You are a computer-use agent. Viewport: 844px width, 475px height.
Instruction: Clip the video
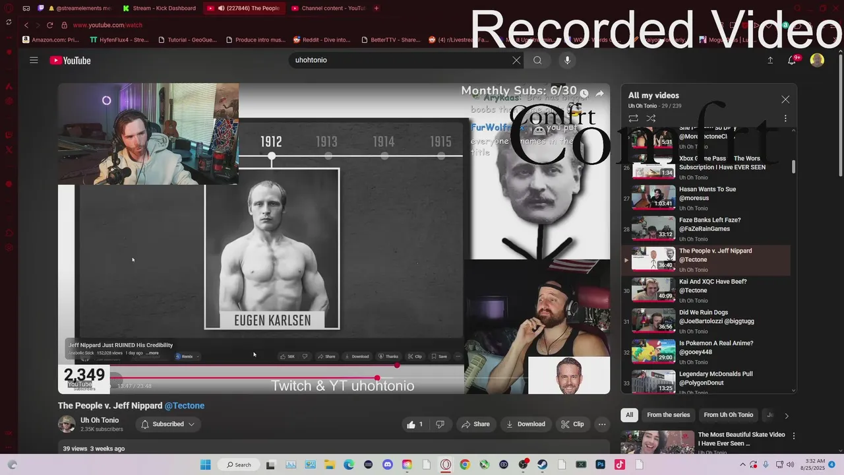pos(572,424)
